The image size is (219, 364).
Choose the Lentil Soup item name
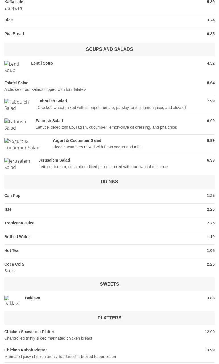click(42, 63)
